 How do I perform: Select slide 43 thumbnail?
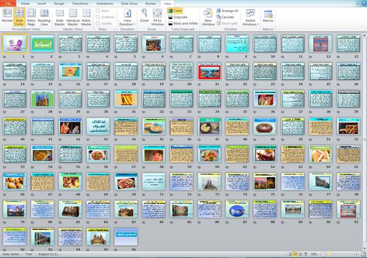(98, 126)
